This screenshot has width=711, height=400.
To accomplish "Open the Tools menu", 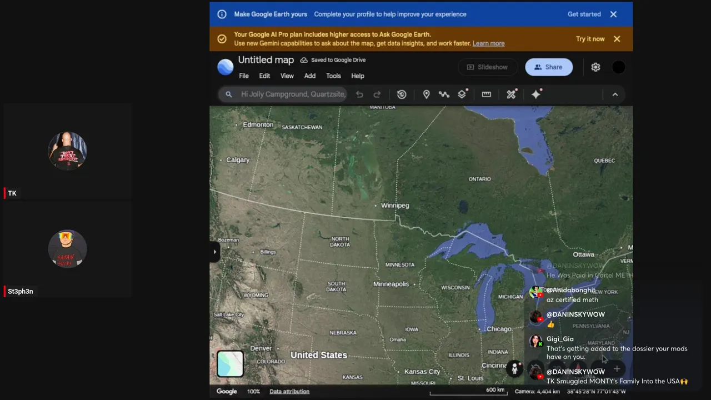I will pos(333,76).
